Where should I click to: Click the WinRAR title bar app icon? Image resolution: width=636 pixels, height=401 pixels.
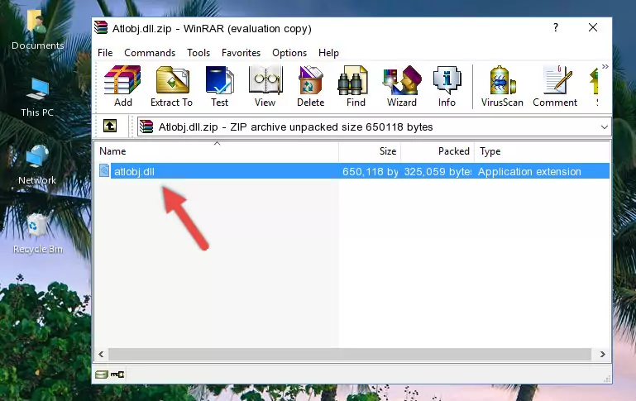click(101, 28)
